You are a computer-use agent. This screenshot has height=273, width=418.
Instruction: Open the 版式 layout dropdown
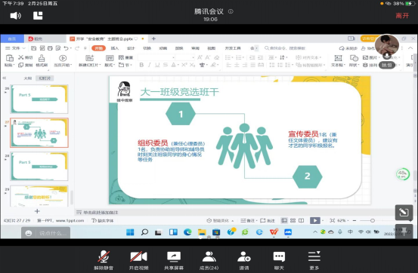[x=110, y=65]
